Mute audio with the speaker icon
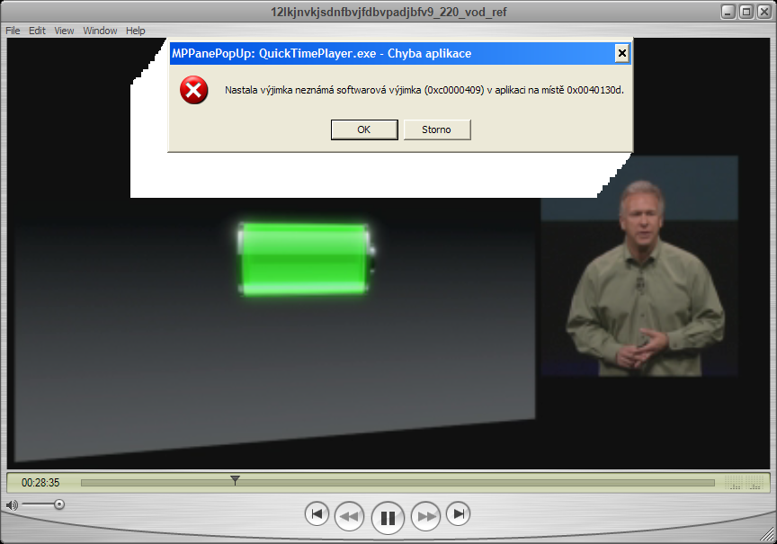Viewport: 777px width, 544px height. tap(12, 504)
